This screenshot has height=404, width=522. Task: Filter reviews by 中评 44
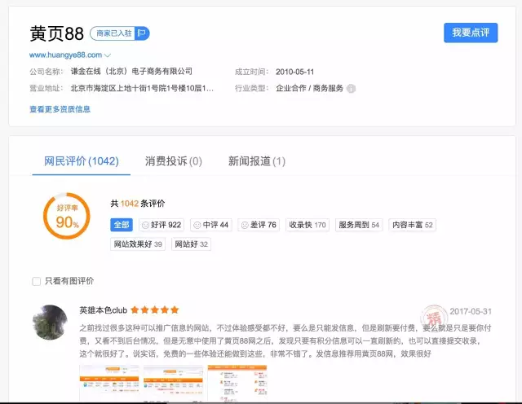pos(211,225)
